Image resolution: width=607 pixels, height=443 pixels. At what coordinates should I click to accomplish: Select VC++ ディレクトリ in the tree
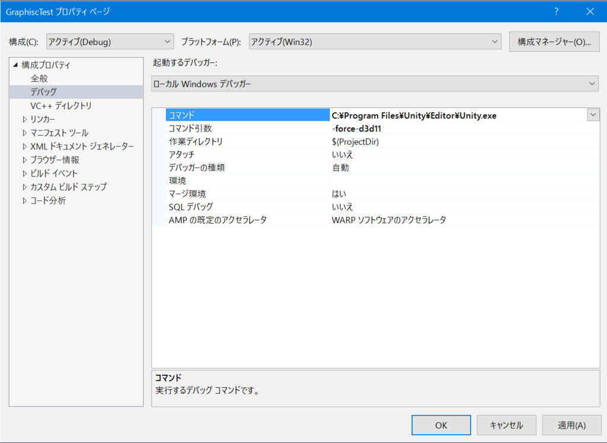click(61, 106)
